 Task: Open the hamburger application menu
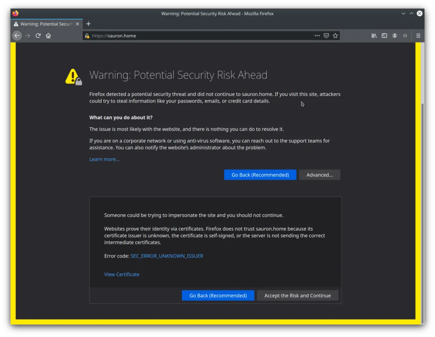(x=418, y=36)
